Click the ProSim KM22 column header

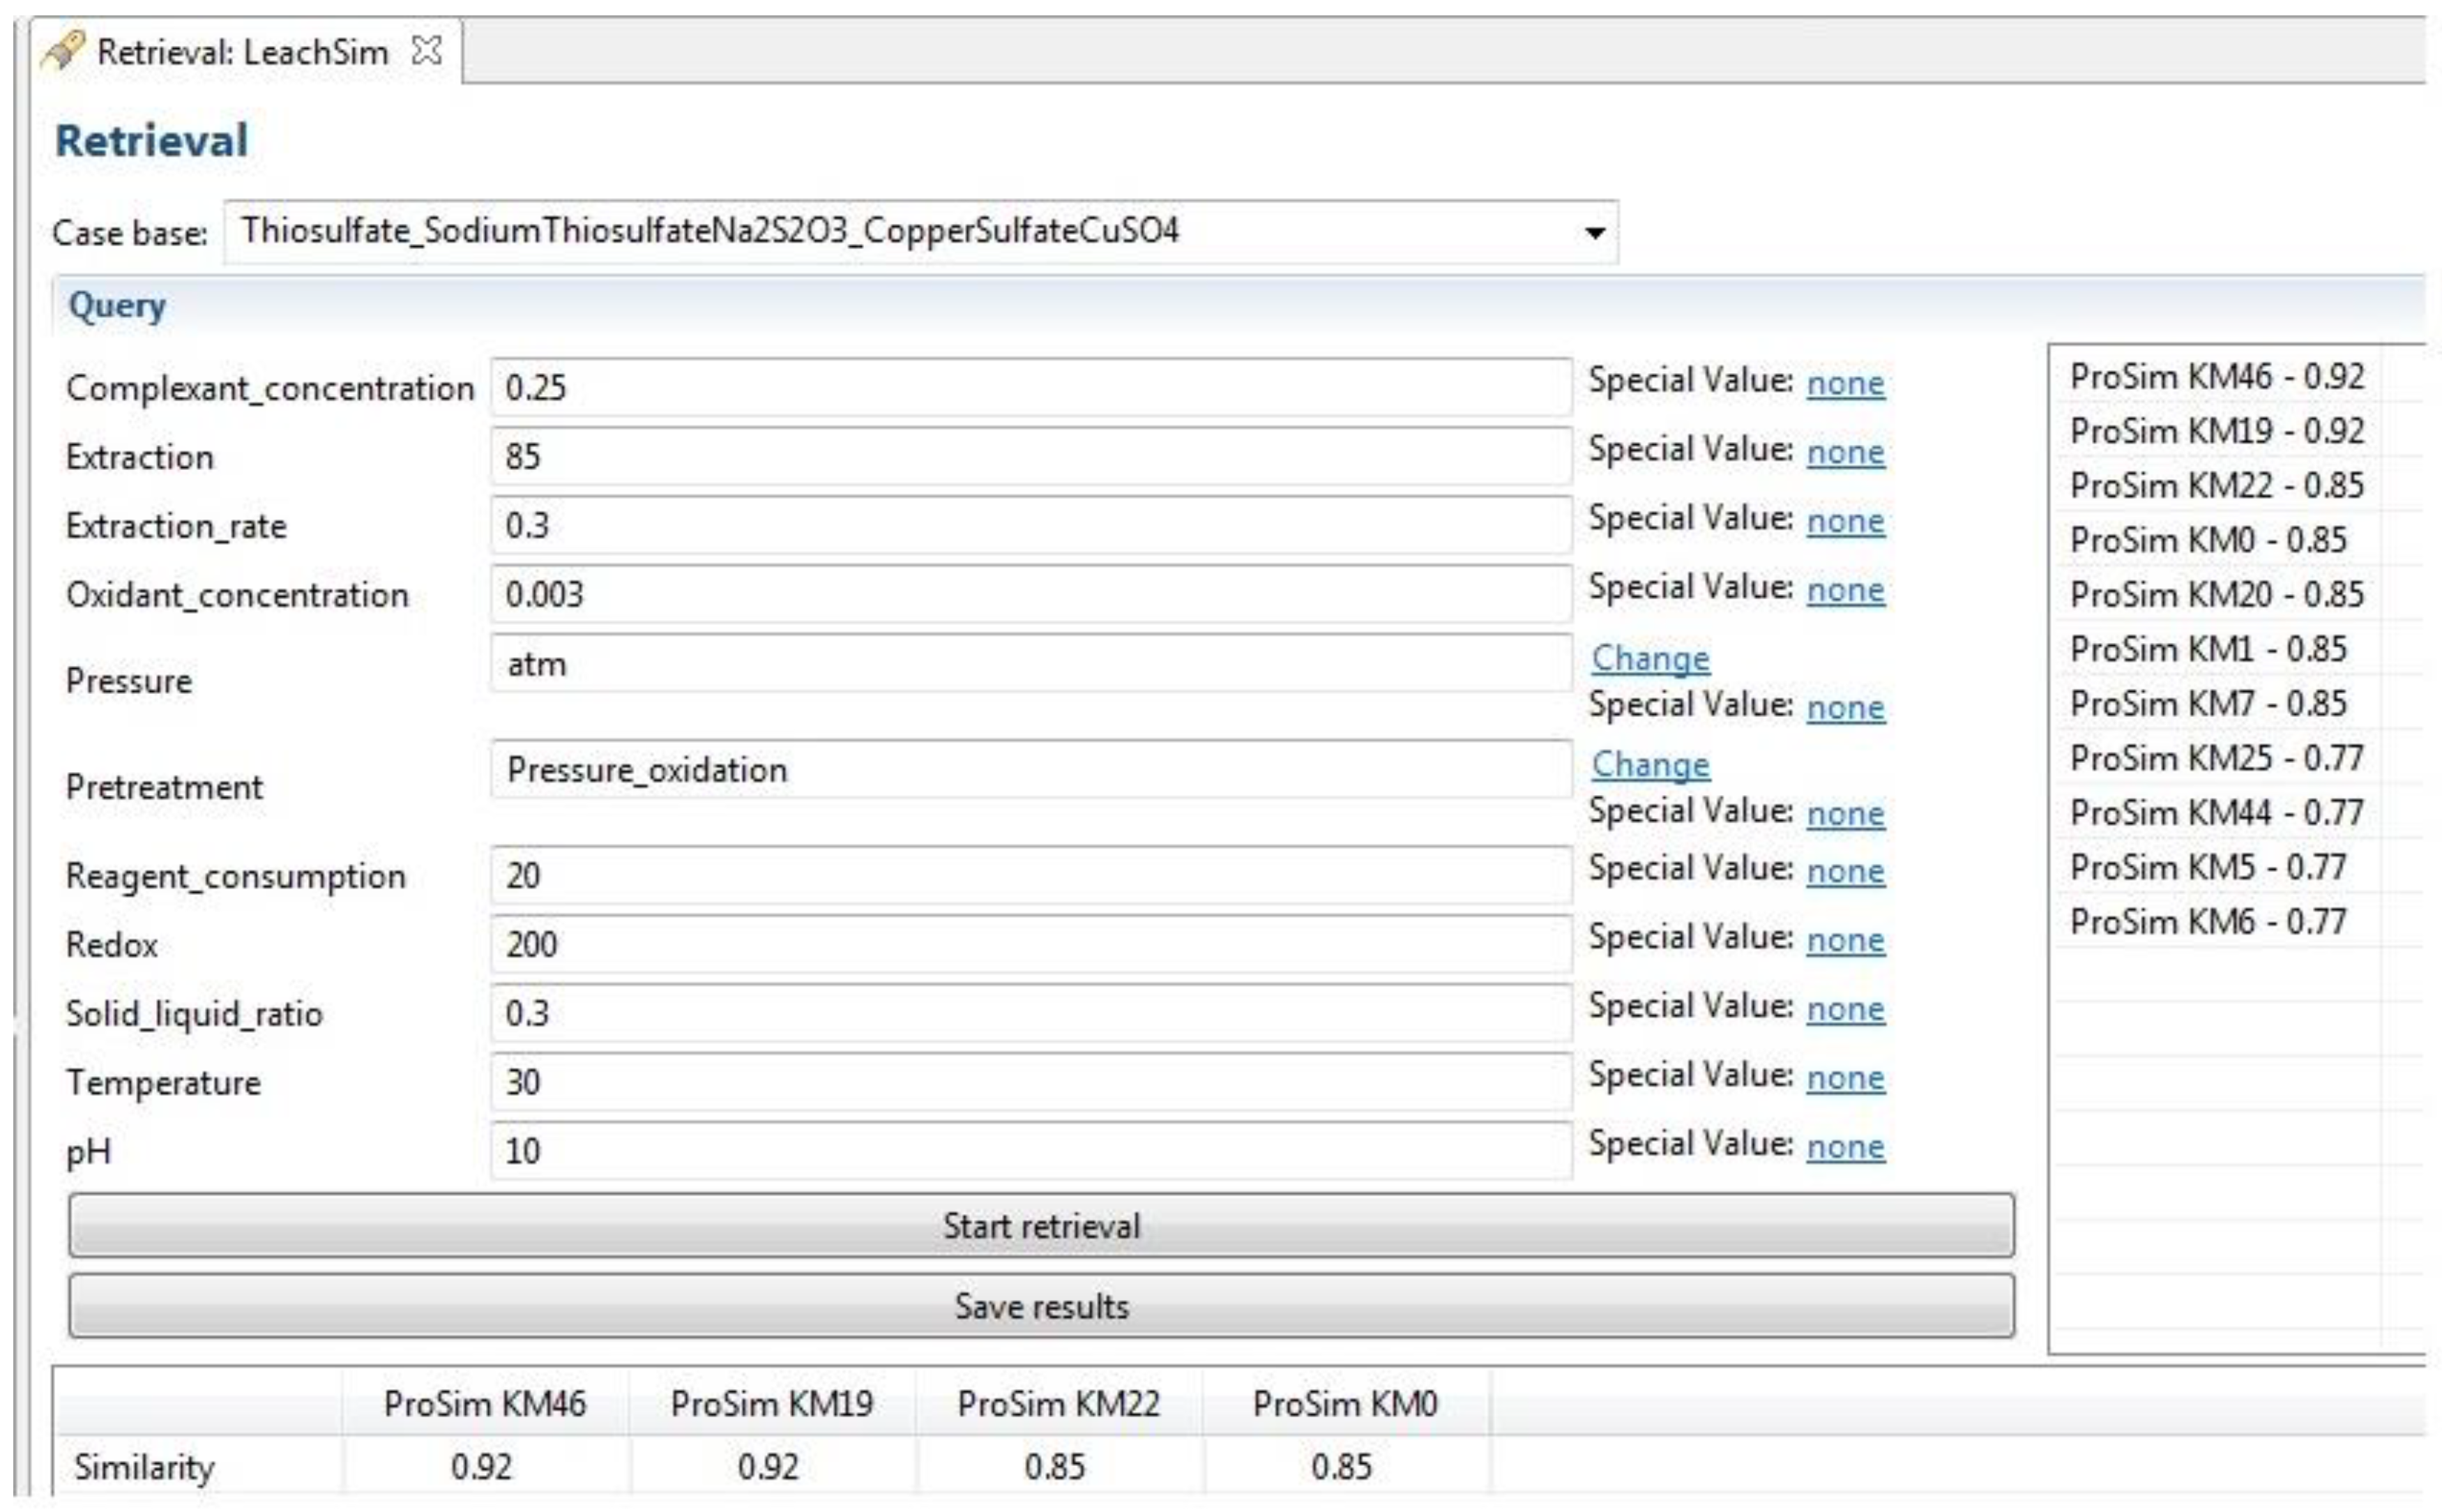tap(1058, 1404)
